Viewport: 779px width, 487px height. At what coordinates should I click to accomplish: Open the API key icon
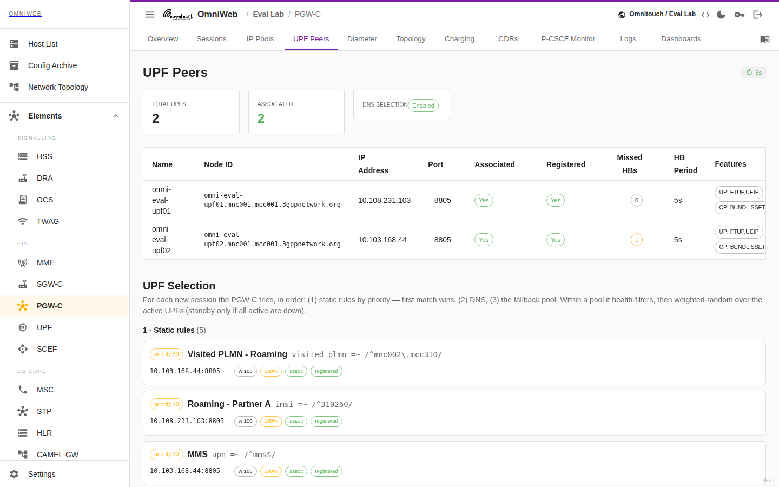740,15
